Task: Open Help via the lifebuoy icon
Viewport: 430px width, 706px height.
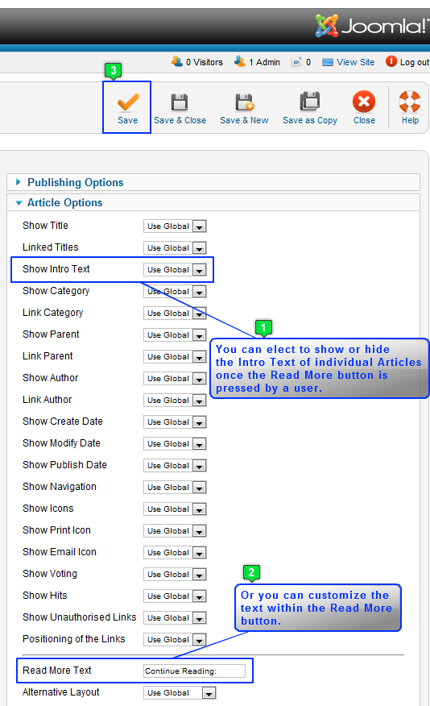Action: [x=410, y=102]
